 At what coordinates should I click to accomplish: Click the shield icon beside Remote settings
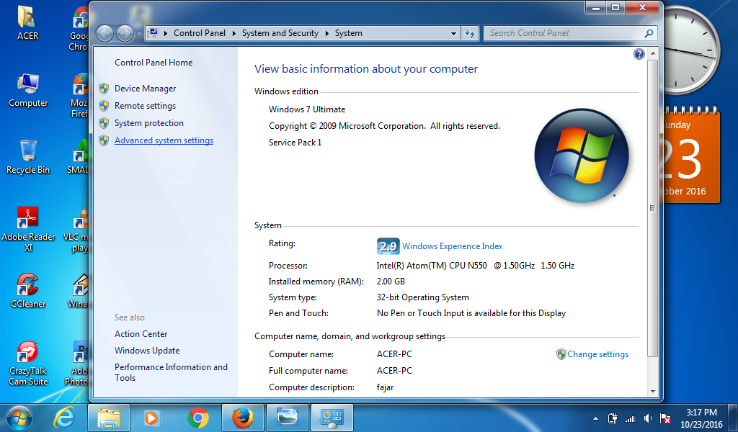[104, 106]
